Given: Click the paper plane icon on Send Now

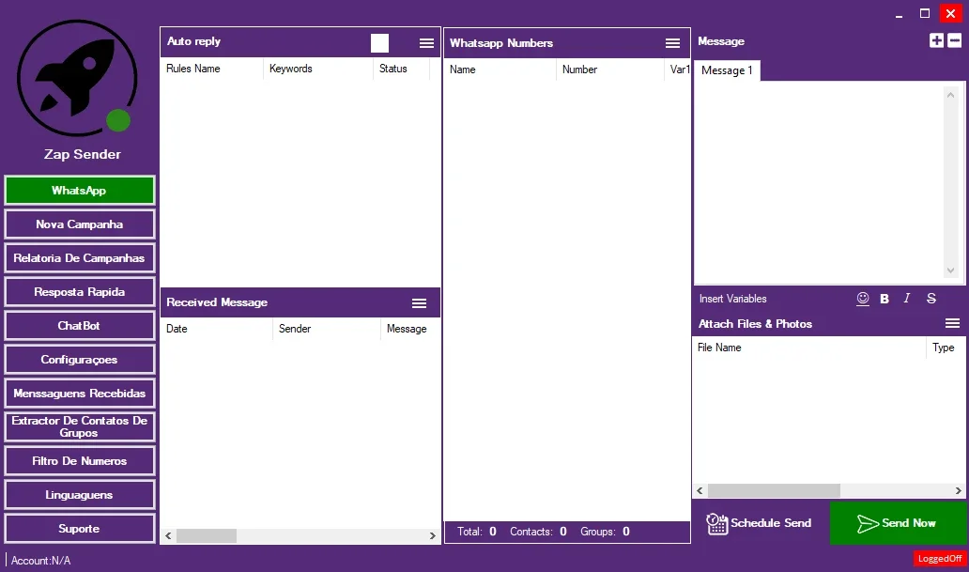Looking at the screenshot, I should [868, 524].
